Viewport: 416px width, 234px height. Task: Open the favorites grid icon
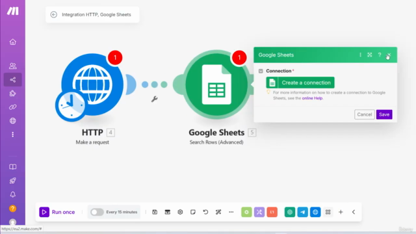pyautogui.click(x=328, y=212)
